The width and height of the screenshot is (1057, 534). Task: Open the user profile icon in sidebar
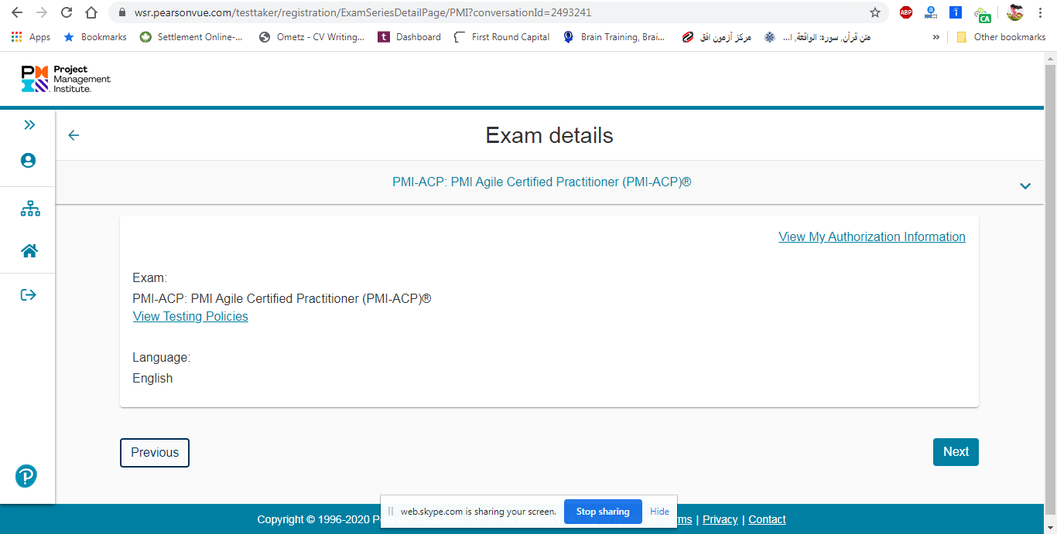tap(29, 161)
